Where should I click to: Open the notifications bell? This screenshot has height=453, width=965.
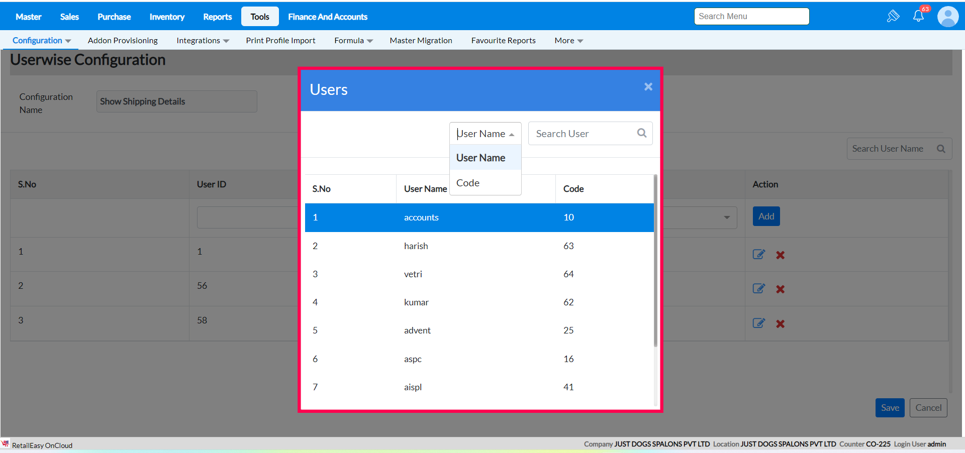click(919, 16)
